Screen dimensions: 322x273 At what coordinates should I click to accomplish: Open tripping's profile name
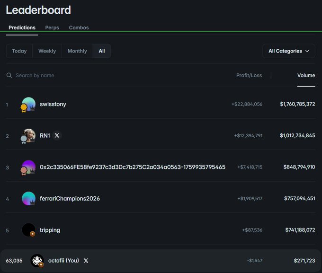pos(50,230)
